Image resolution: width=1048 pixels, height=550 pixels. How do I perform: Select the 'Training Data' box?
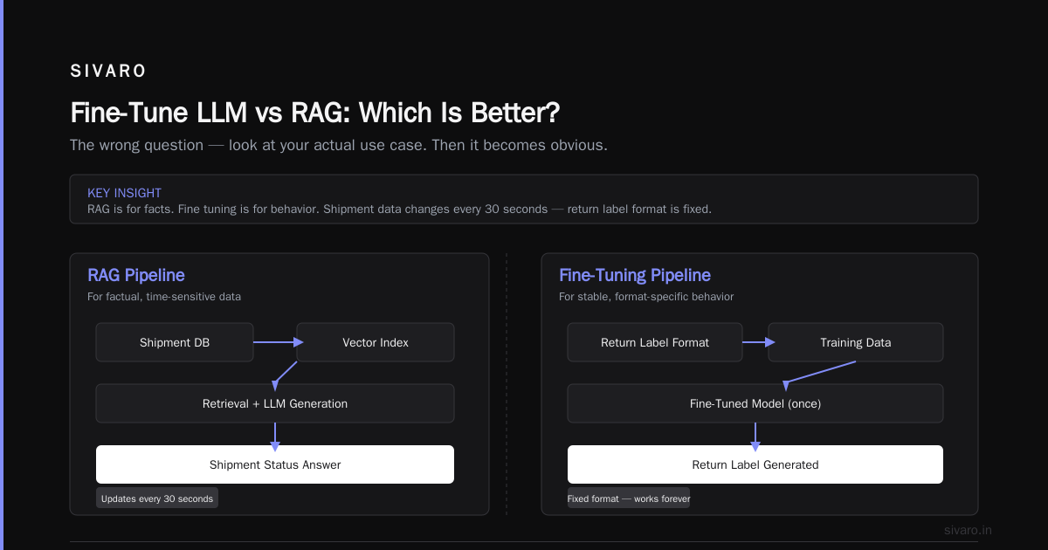click(x=856, y=342)
